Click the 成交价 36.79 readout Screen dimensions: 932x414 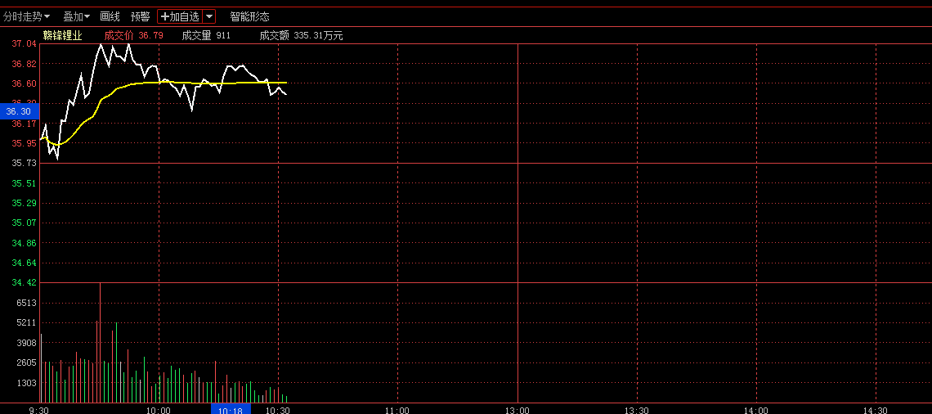(133, 35)
